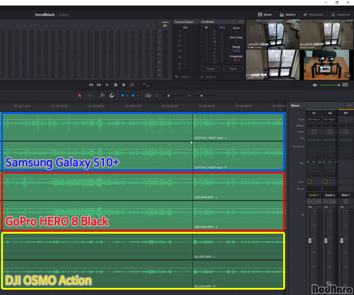This screenshot has height=295, width=354.
Task: Start playback with the play button
Action: [x=107, y=85]
